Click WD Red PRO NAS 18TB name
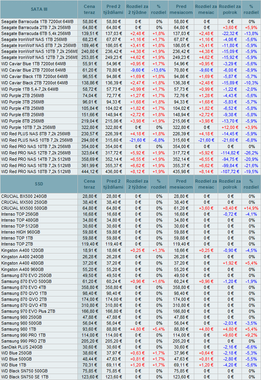The width and height of the screenshot is (261, 380). 36,171
